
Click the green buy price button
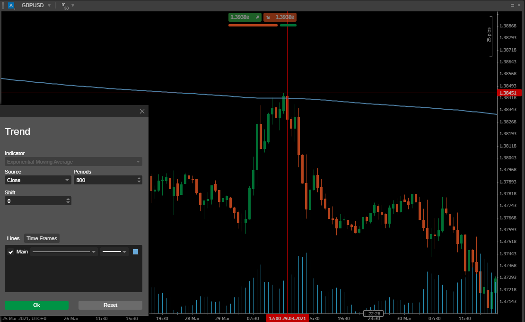(x=245, y=17)
